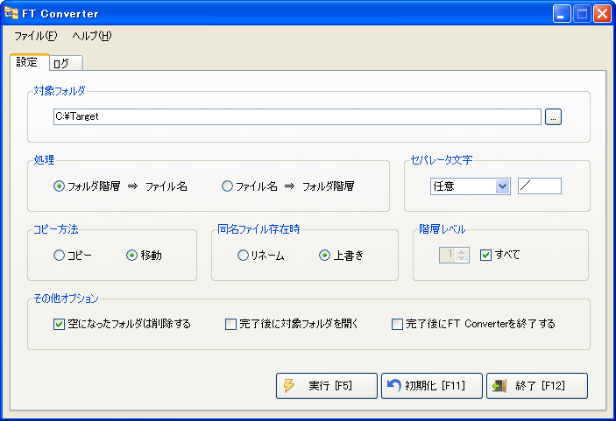Click the lightning bolt icon on 実行 button
Viewport: 616px width, 421px height.
289,386
